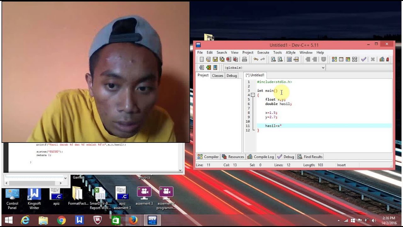Open the Find Results bottom tab
The width and height of the screenshot is (403, 227).
point(310,157)
